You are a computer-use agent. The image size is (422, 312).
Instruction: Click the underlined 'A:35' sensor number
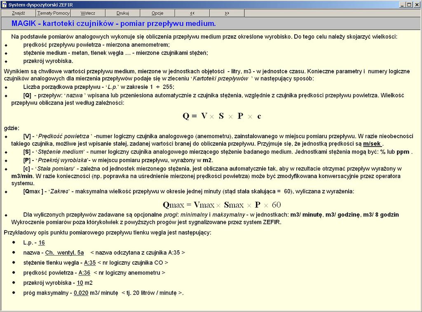[x=90, y=263]
